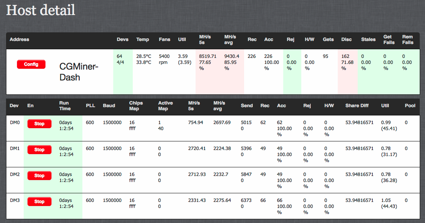Click DM0 average hashrate 2697.69
Viewport: 425px width, 223px height.
(x=222, y=123)
